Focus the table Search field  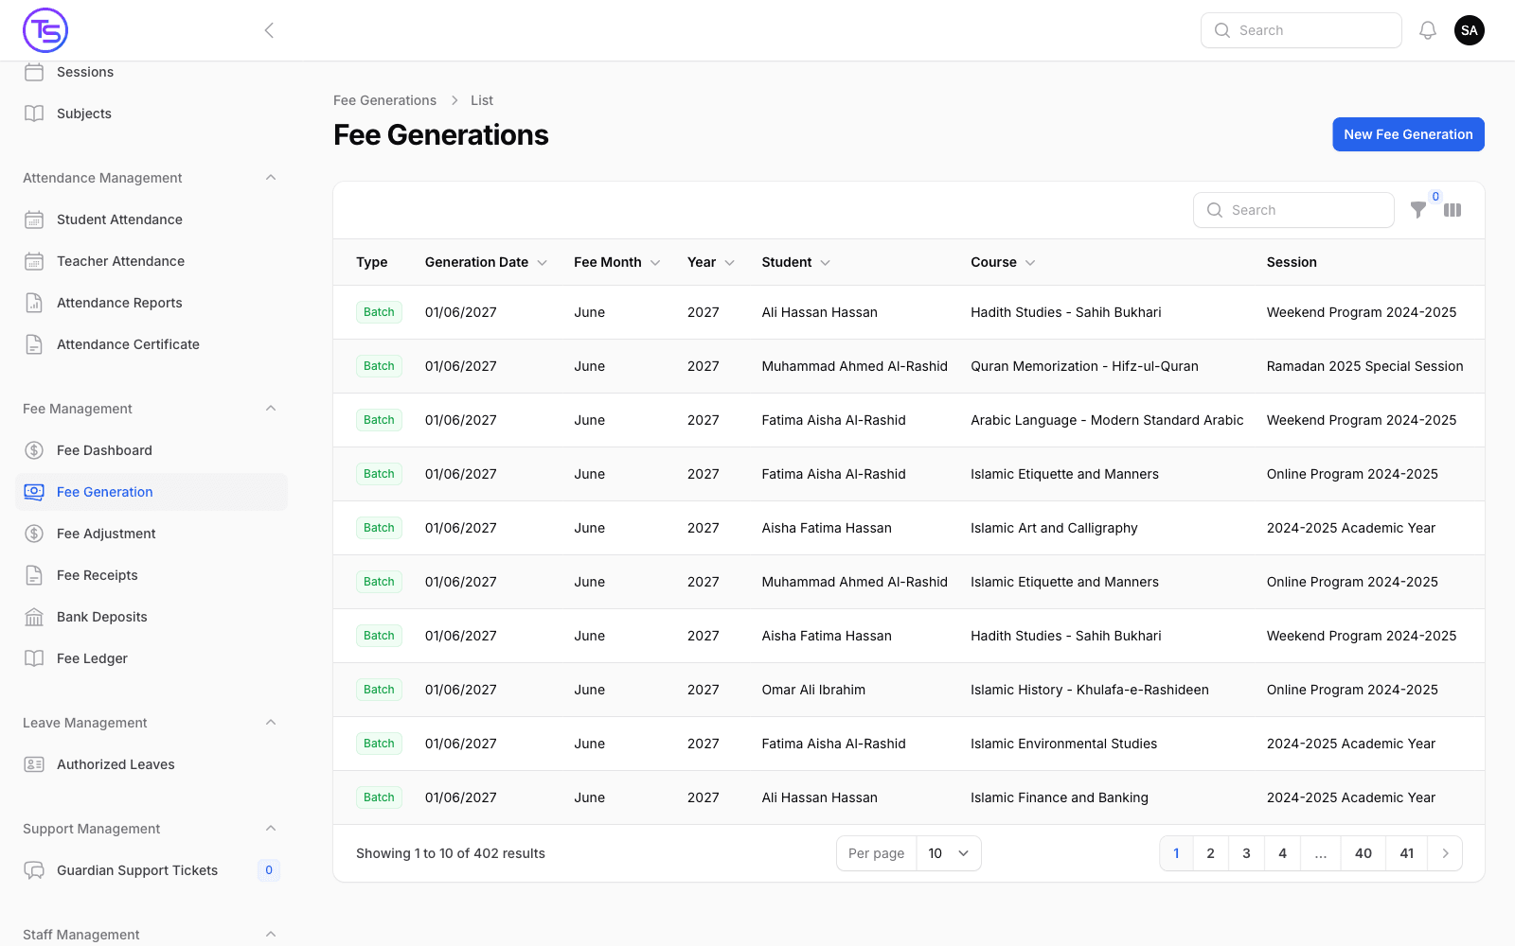[1293, 210]
